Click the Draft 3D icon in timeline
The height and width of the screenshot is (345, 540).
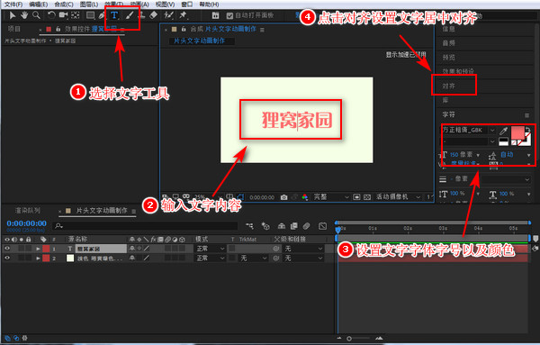tap(265, 226)
